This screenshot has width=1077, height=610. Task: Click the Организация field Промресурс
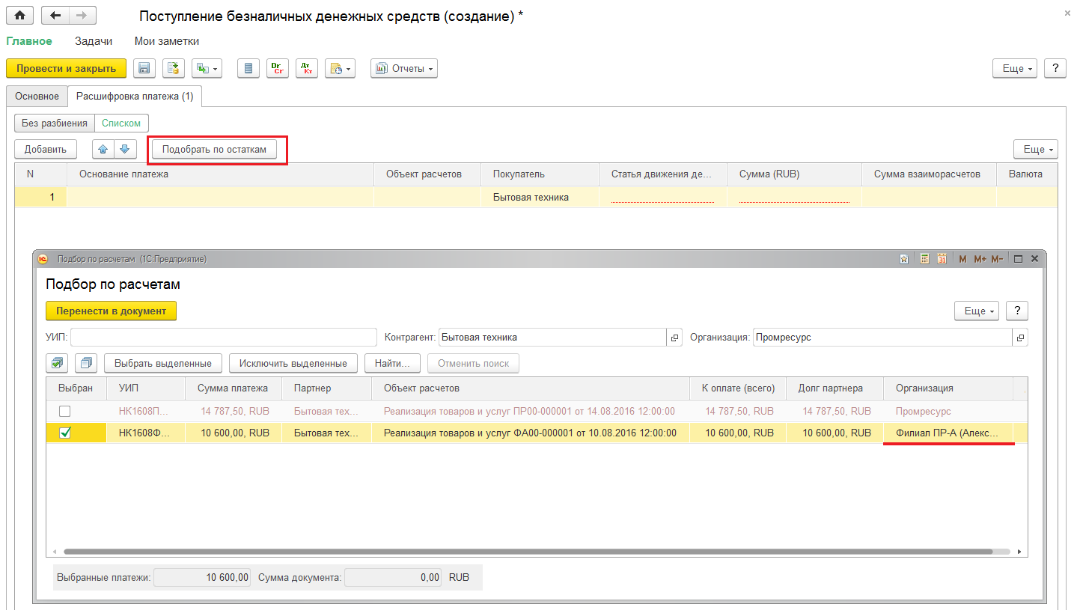882,338
